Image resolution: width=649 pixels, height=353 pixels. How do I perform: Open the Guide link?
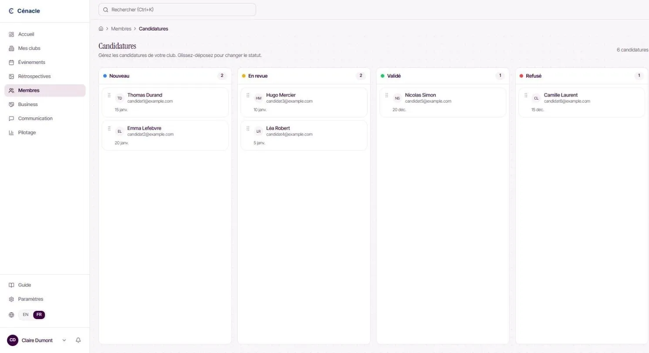(45, 285)
